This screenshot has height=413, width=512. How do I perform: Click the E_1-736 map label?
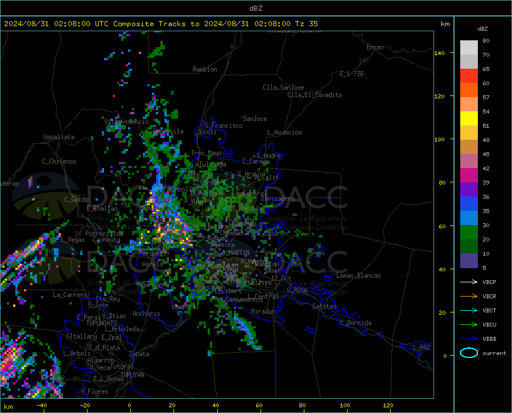[352, 74]
